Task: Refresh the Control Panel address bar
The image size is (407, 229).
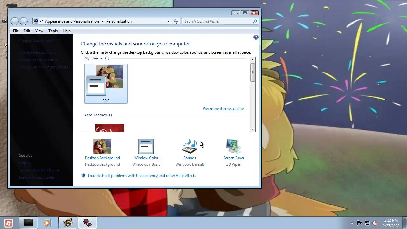Action: tap(176, 21)
